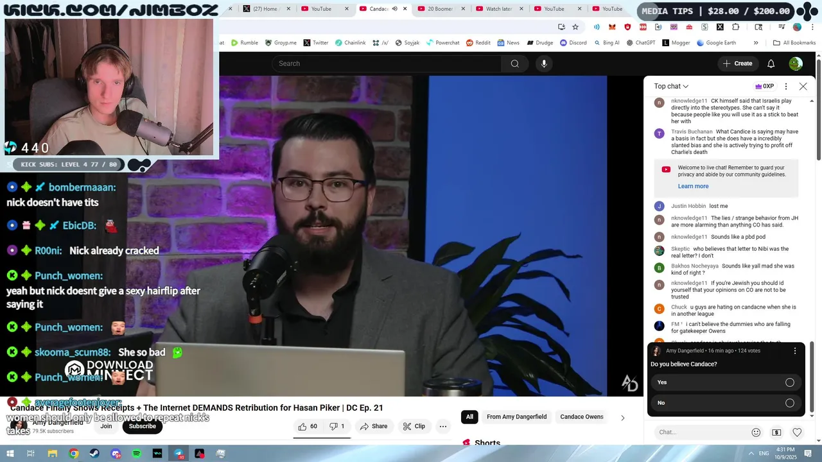The image size is (822, 462).
Task: Show more bookmarks with double chevron
Action: pos(756,43)
